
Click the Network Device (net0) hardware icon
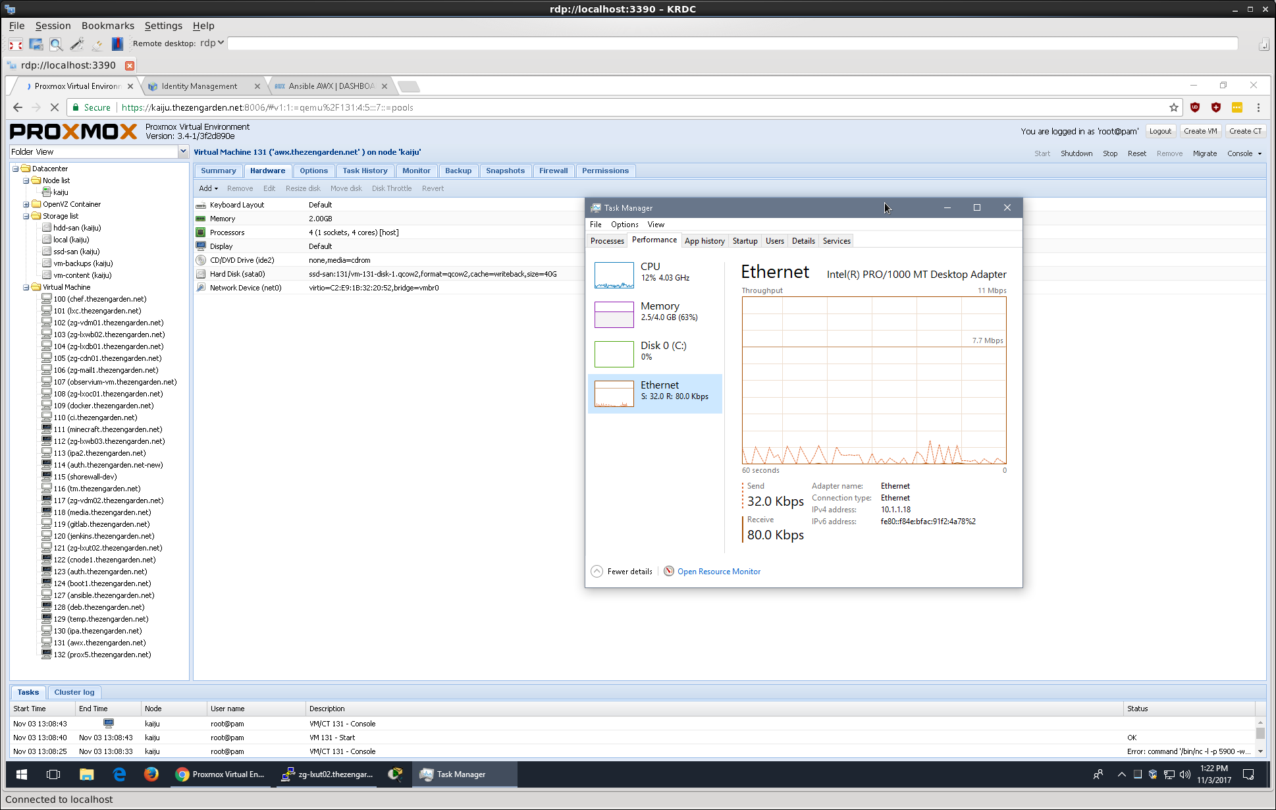click(201, 288)
